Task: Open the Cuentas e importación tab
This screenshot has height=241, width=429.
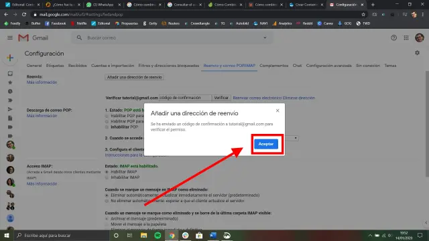Action: (113, 66)
